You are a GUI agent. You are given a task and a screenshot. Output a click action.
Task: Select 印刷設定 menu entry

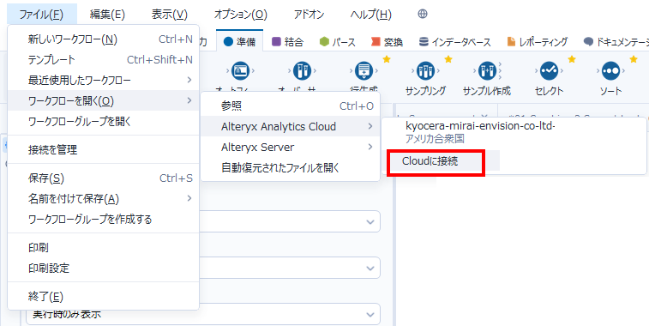tap(104, 268)
